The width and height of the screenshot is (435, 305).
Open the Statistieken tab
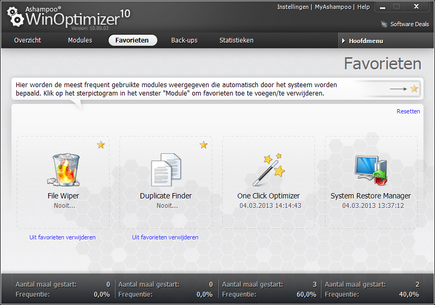[237, 40]
